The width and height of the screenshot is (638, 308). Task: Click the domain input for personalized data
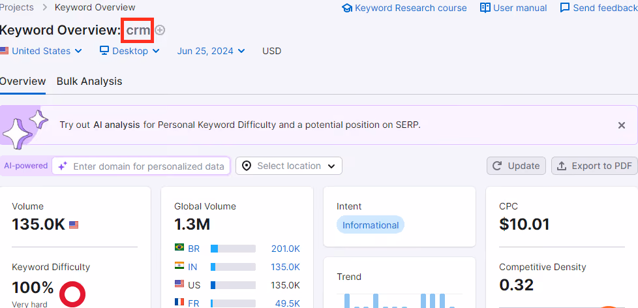[x=141, y=166]
